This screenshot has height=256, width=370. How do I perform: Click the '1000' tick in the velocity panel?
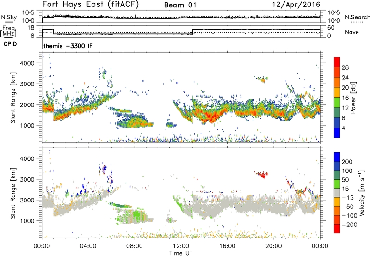(27, 221)
